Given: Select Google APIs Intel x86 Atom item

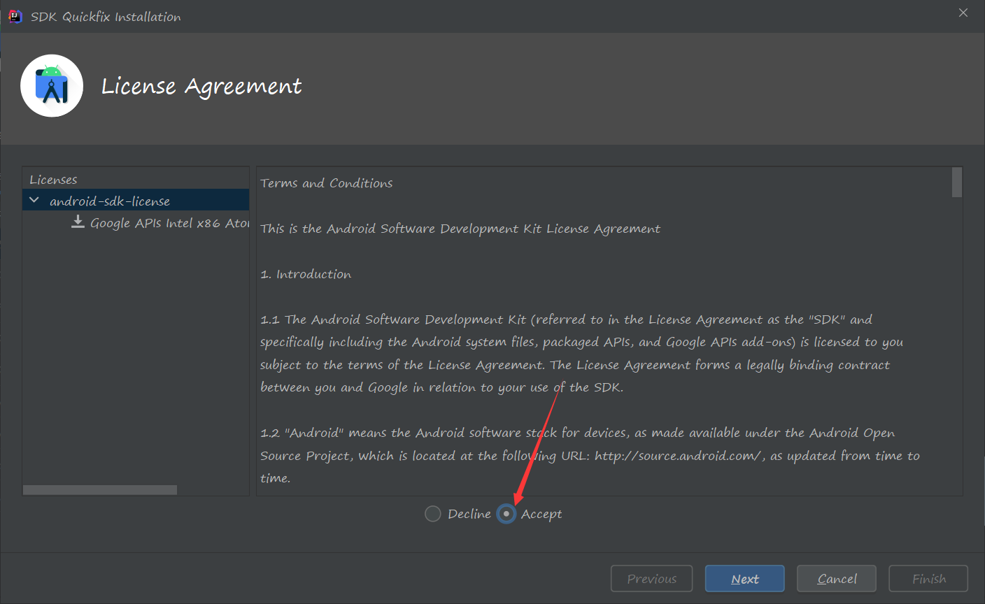Looking at the screenshot, I should [169, 223].
